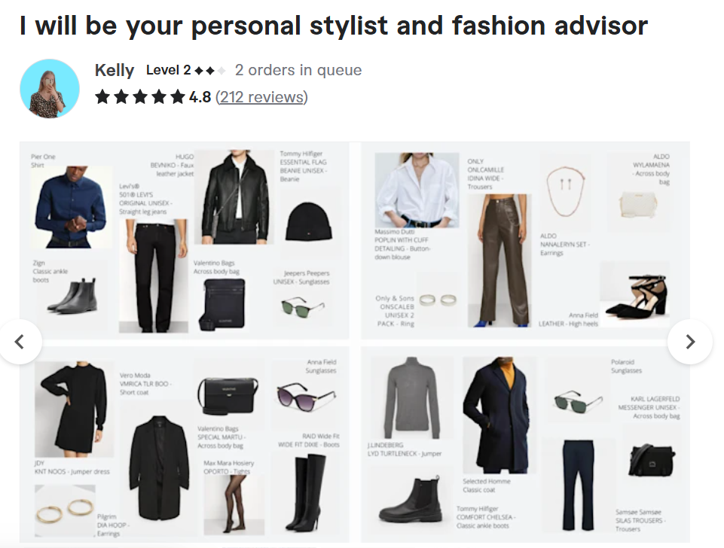Click the gig title heading text
Image resolution: width=724 pixels, height=548 pixels.
click(334, 26)
